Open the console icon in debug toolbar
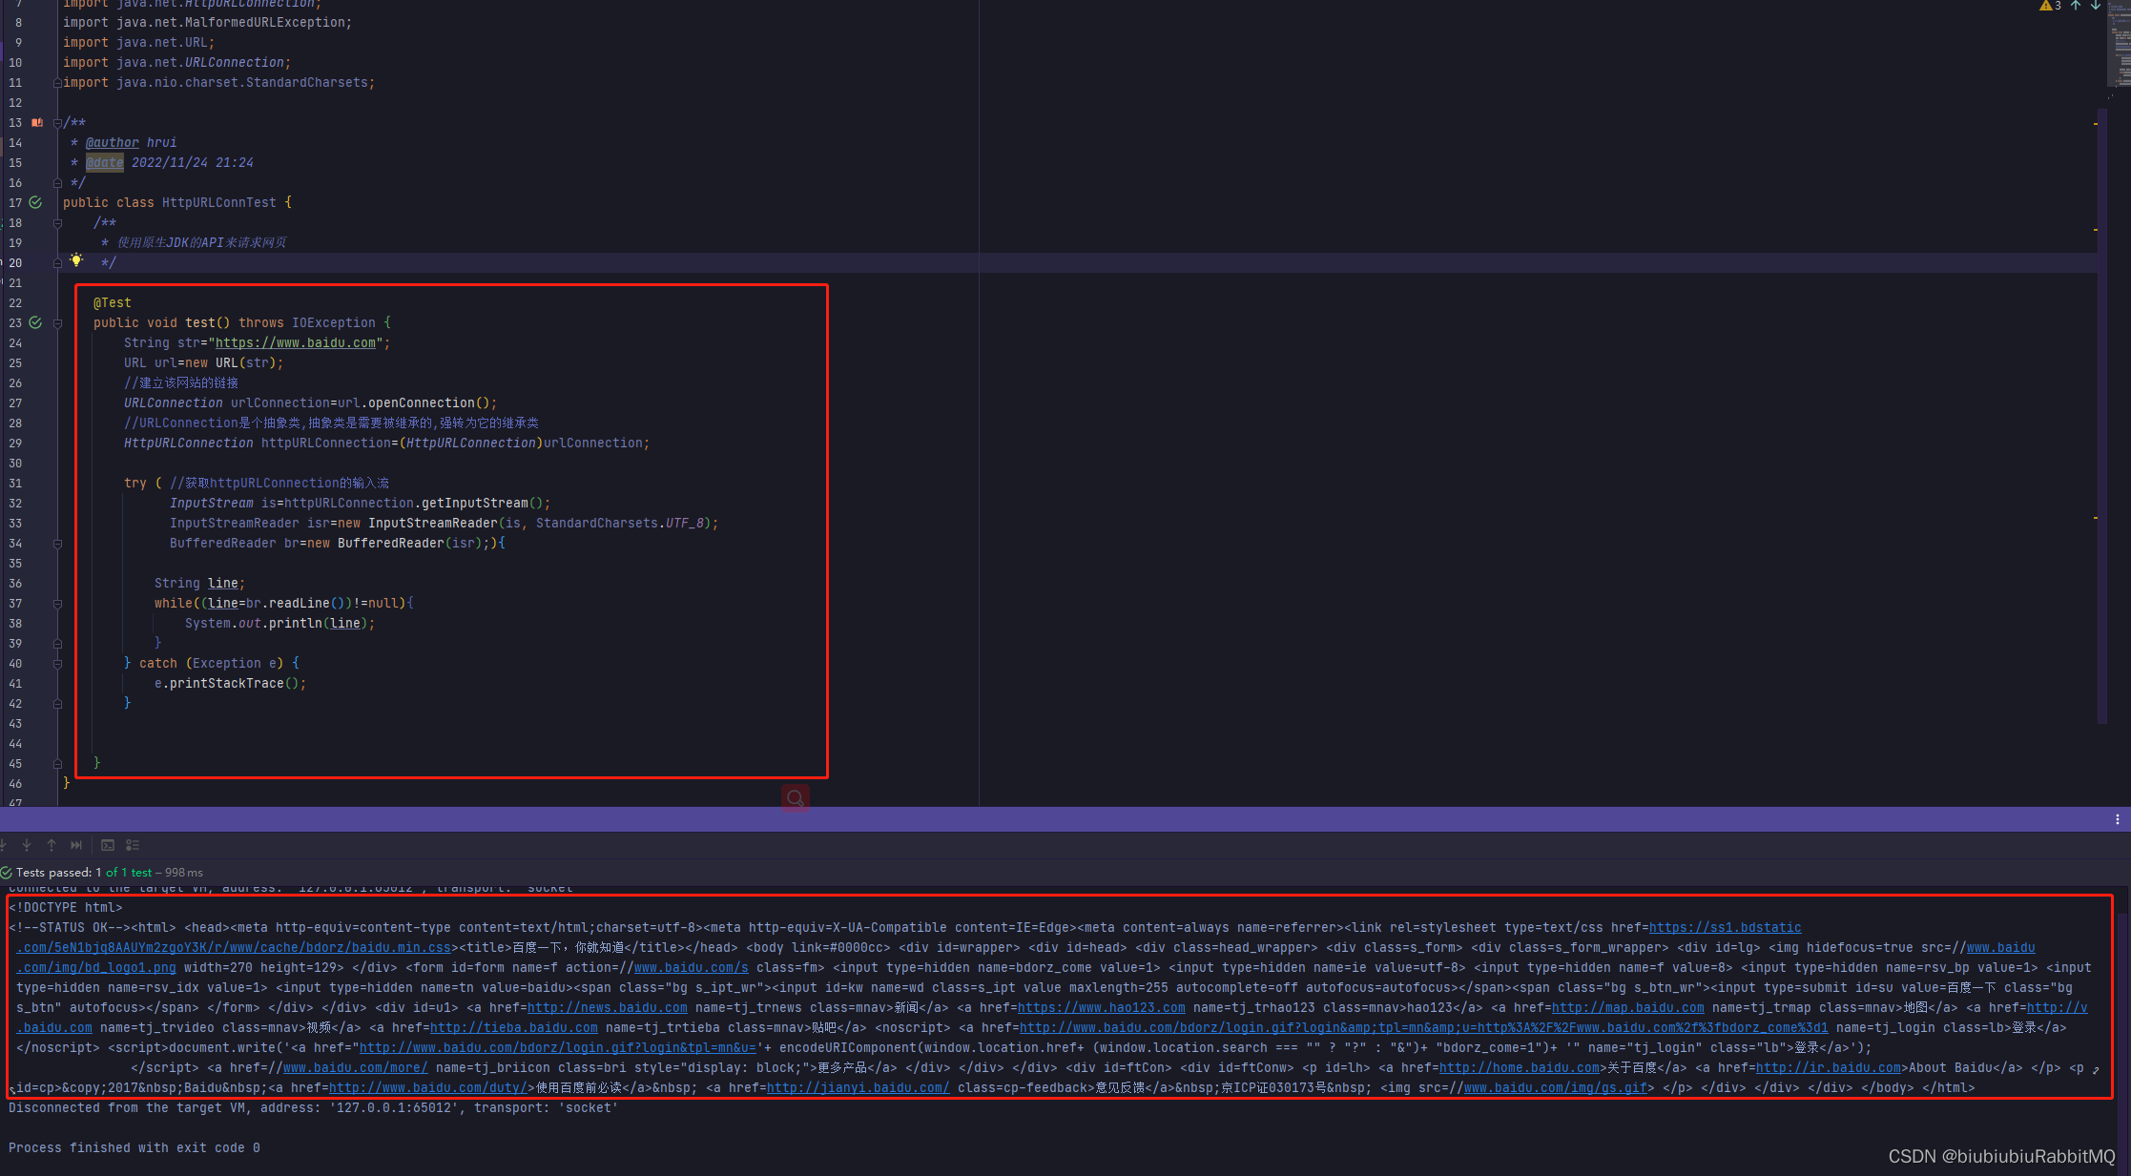Image resolution: width=2131 pixels, height=1176 pixels. point(108,845)
